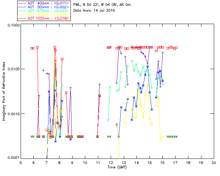This screenshot has width=220, height=176.
Task: Click the x-axis tick label 18
Action: [188, 163]
